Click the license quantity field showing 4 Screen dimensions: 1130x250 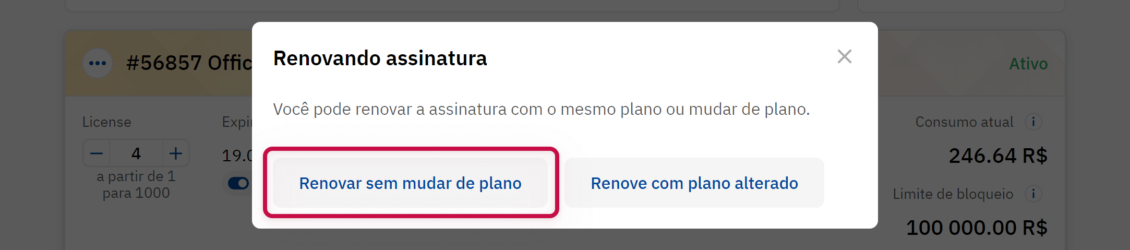tap(136, 153)
